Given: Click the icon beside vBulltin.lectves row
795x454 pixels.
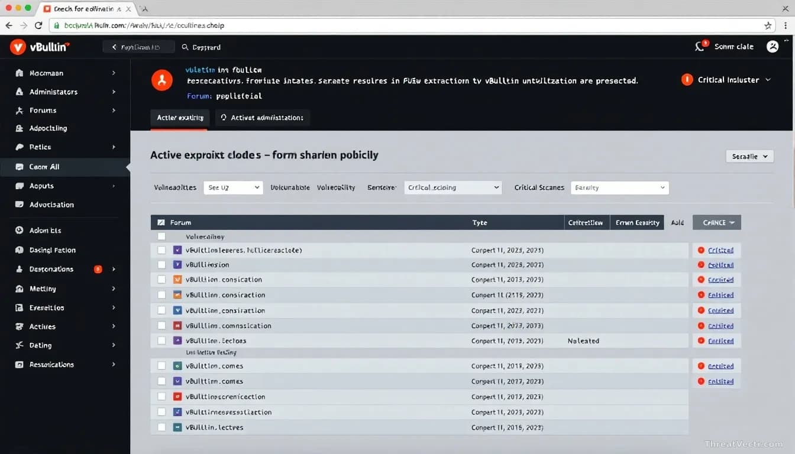Looking at the screenshot, I should pos(177,427).
